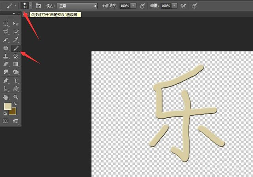The width and height of the screenshot is (253, 177).
Task: Click on the canvas with the 乐 character
Action: point(172,114)
